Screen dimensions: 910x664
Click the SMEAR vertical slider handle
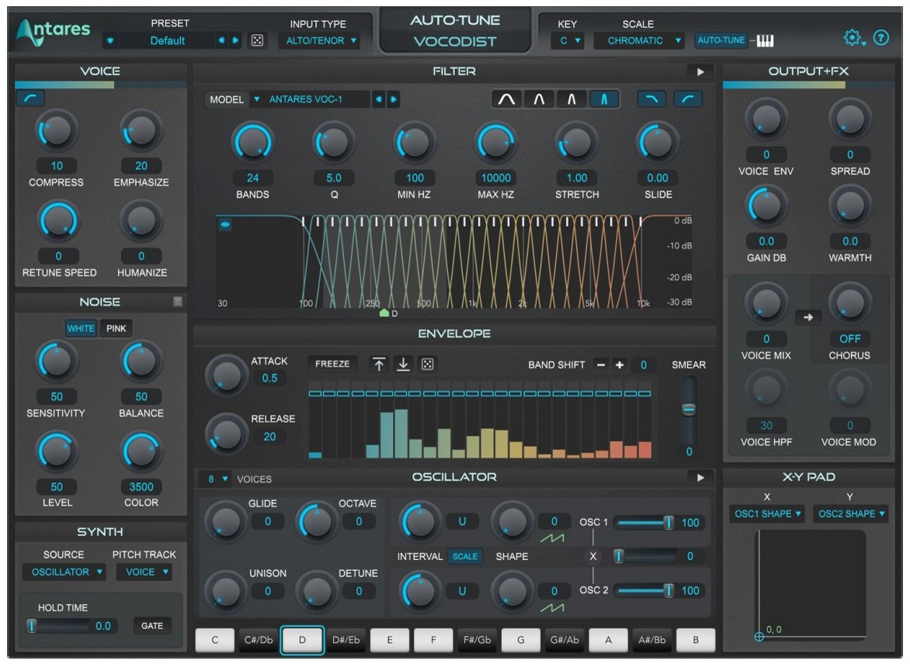click(689, 410)
